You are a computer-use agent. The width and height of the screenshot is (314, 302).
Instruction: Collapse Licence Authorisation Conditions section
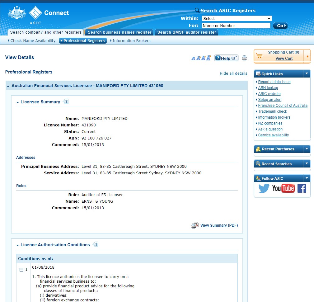coord(18,245)
